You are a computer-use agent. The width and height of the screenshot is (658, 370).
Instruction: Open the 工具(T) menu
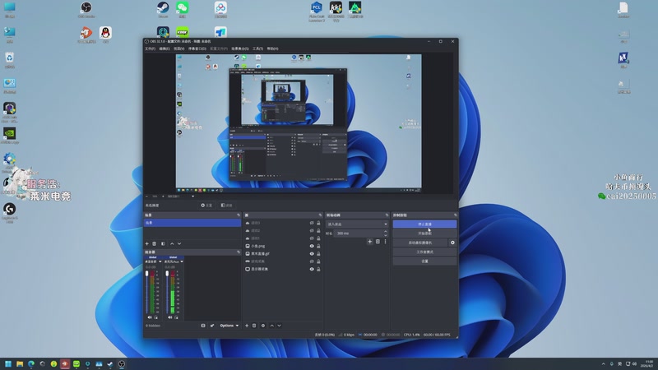click(x=258, y=49)
